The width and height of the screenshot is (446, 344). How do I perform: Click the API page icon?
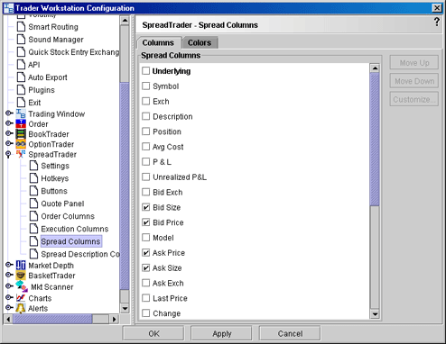tap(21, 65)
